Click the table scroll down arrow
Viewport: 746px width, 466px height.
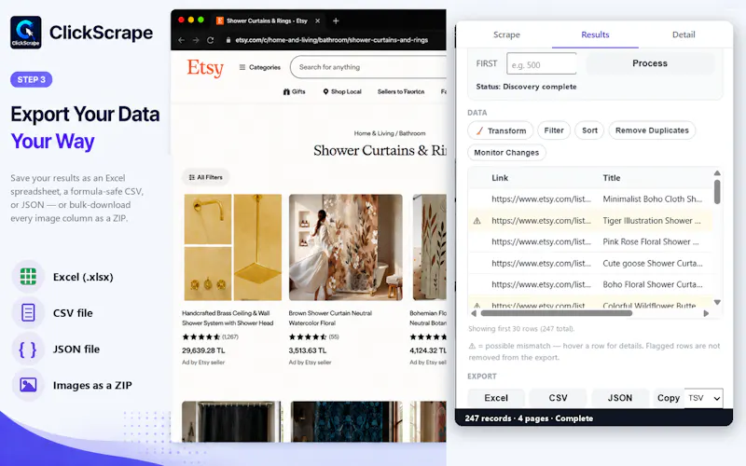[x=717, y=302]
